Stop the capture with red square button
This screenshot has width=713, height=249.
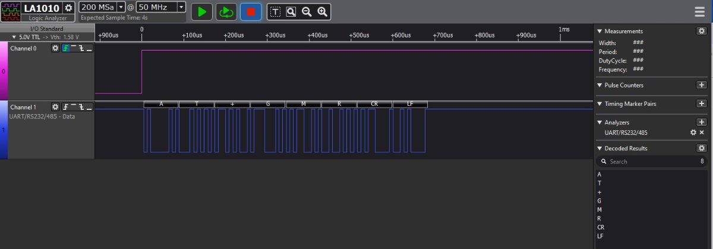pyautogui.click(x=251, y=11)
